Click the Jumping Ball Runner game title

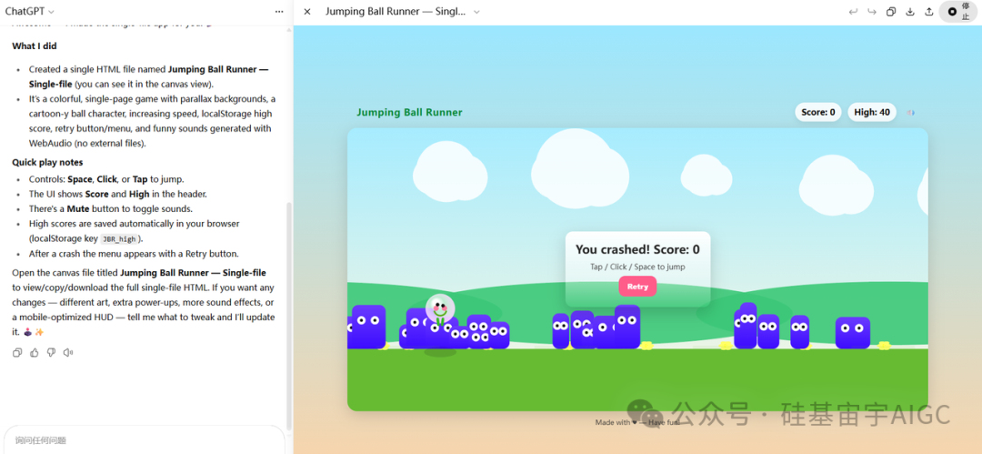click(x=409, y=113)
